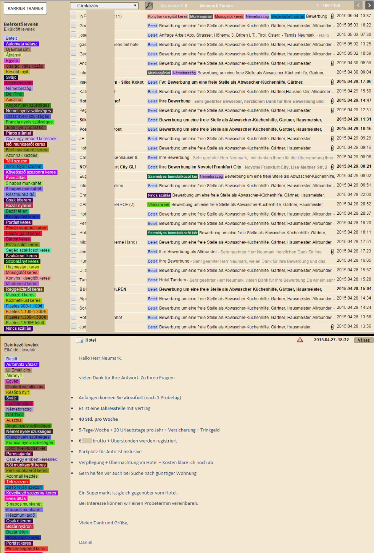Click the magnifier search icon beside Címkézés
Viewport: 374px width, 553px height.
pos(149,5)
